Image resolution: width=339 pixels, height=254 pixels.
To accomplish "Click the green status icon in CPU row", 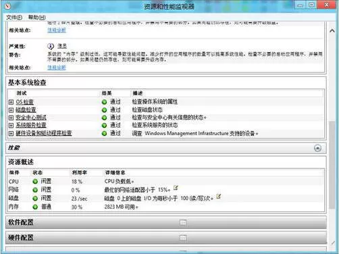I will (x=35, y=181).
